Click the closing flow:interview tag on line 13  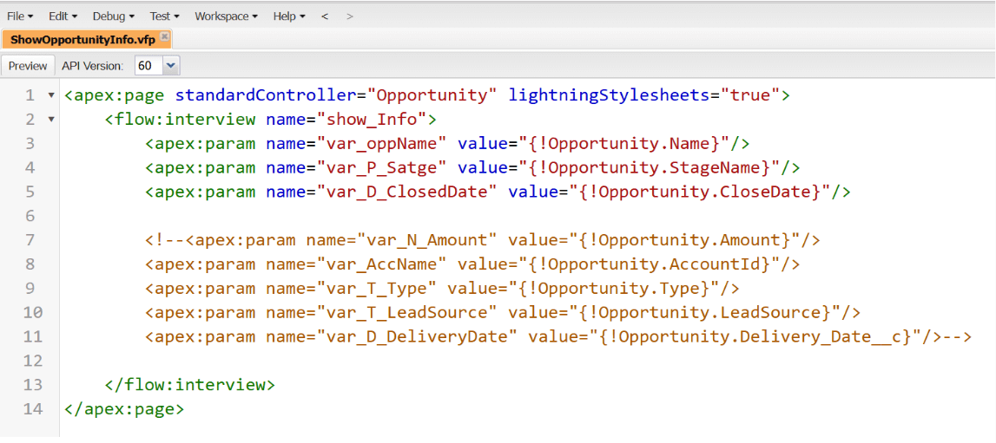pyautogui.click(x=190, y=385)
